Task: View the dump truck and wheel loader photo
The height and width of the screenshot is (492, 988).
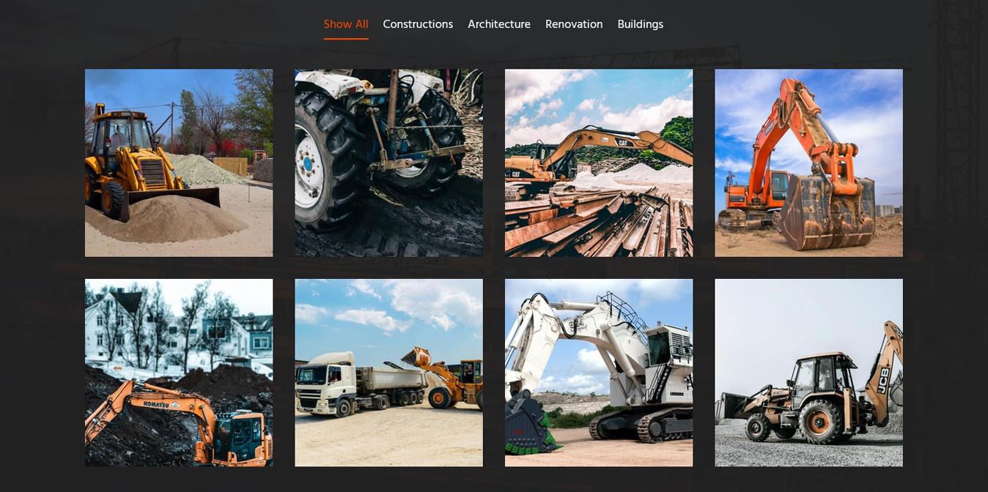Action: [388, 372]
